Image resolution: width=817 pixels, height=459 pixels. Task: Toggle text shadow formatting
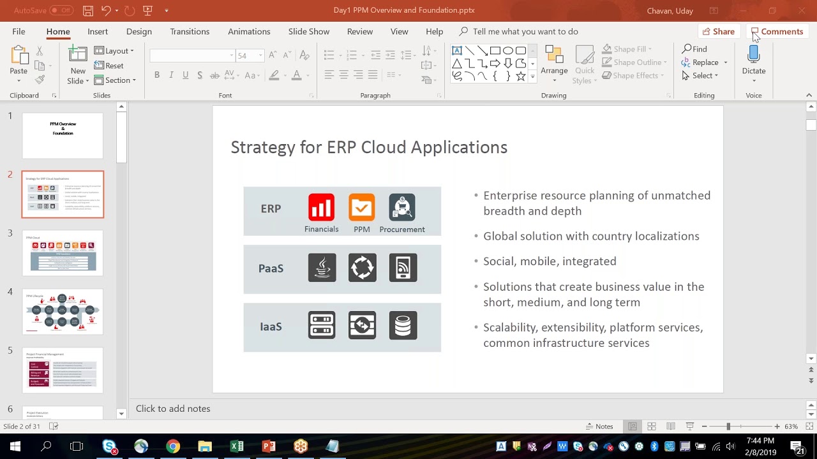pyautogui.click(x=200, y=75)
